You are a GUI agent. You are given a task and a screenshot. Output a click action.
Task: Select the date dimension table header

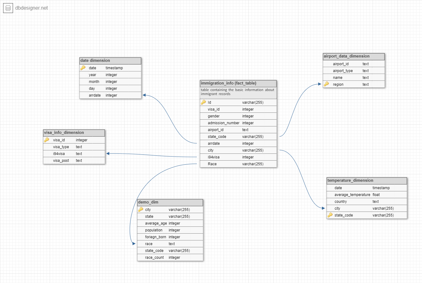click(x=110, y=61)
